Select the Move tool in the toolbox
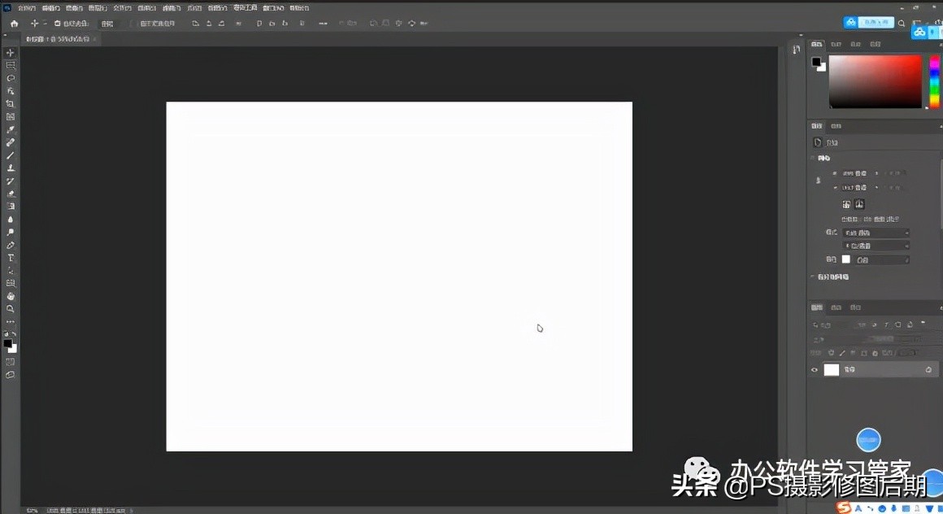The image size is (943, 514). (11, 53)
